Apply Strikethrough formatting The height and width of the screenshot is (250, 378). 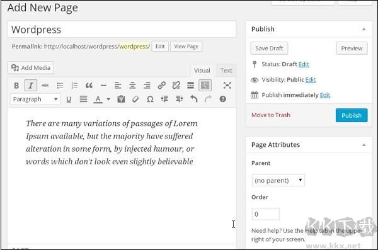coord(45,86)
